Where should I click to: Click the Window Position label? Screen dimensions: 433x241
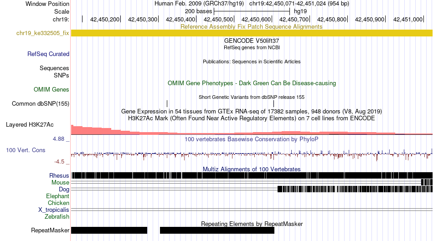click(47, 4)
